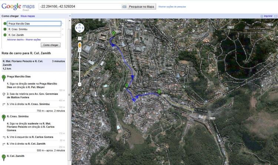Select the Como chegar tab

(10, 16)
